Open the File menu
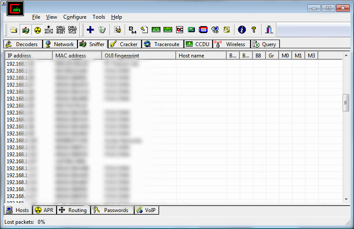354x229 pixels. coord(36,17)
